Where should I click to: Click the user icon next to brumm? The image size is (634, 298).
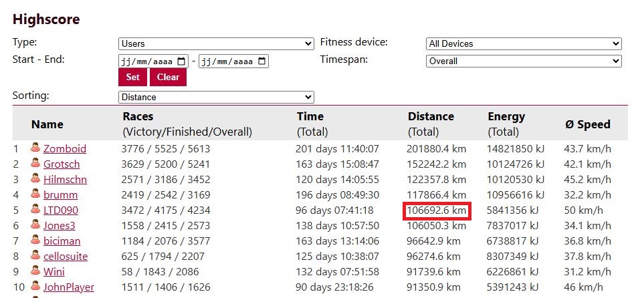point(35,194)
